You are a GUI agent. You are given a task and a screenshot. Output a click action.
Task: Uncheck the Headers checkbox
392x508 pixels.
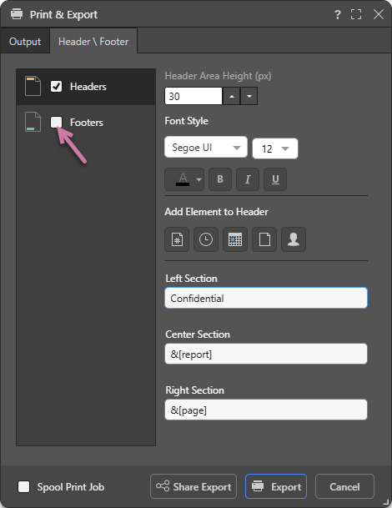click(x=57, y=87)
